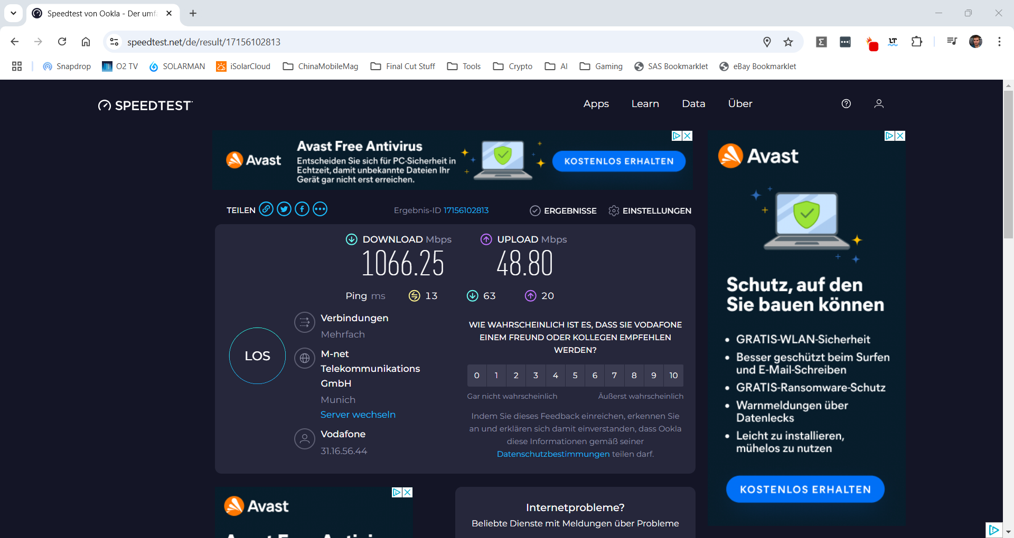Click the person icon next to Vodafone
Screen dimensions: 1014x538
tap(305, 439)
